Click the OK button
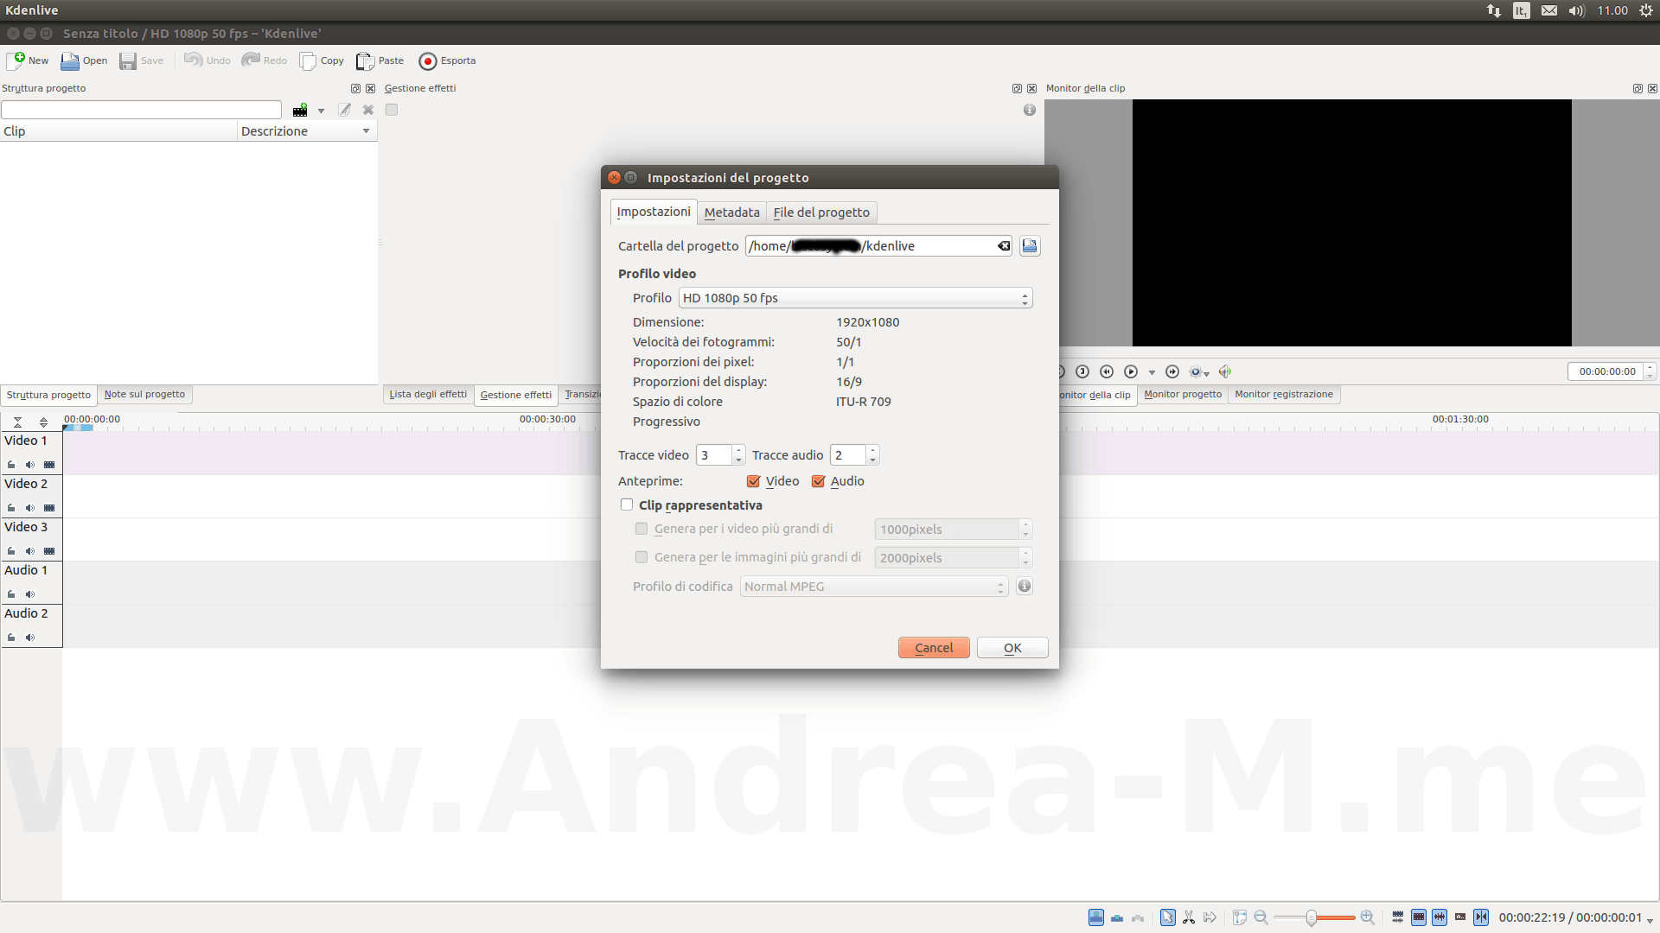Viewport: 1660px width, 933px height. 1012,648
